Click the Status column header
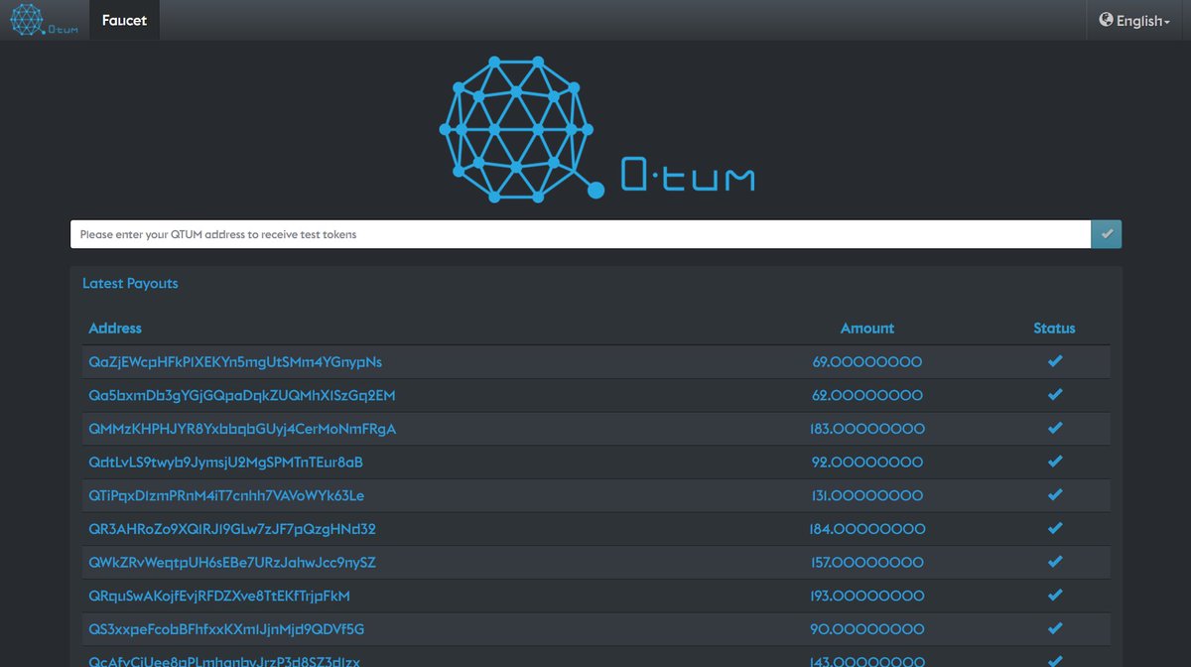Image resolution: width=1191 pixels, height=667 pixels. click(x=1054, y=328)
